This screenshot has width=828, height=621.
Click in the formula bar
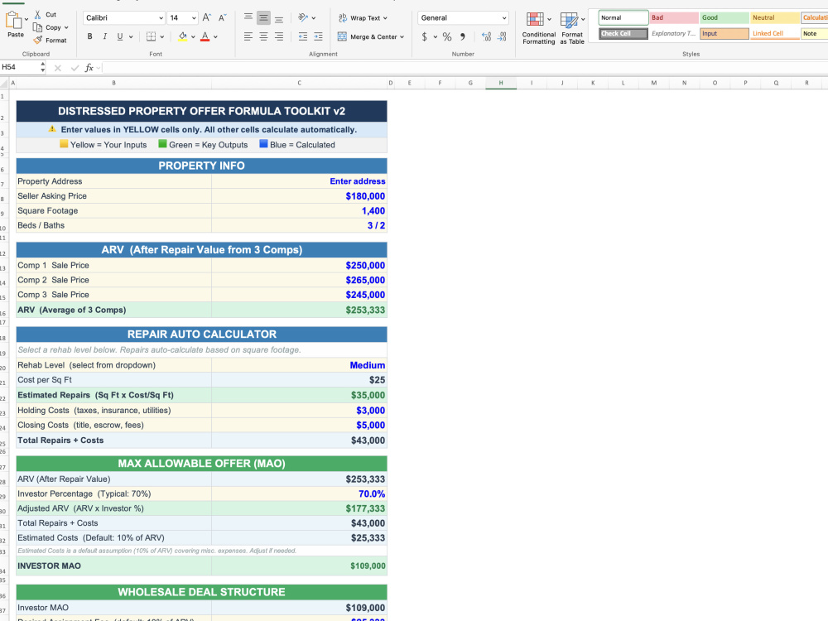coord(465,68)
